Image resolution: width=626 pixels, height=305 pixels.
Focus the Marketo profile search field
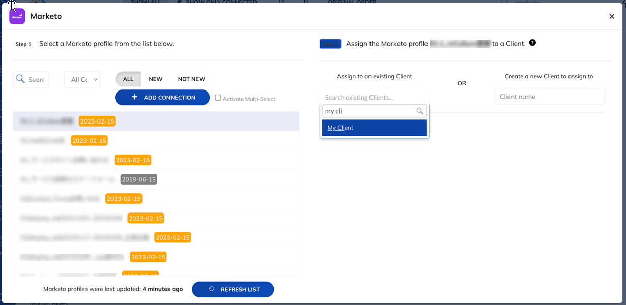click(x=31, y=80)
